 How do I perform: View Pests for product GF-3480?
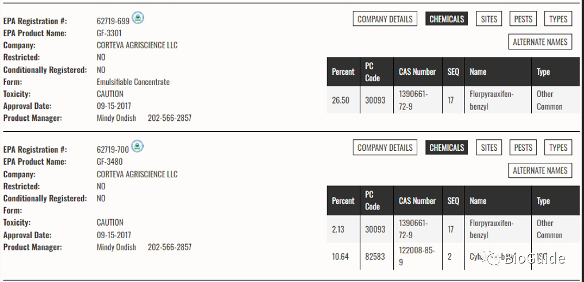pos(523,147)
